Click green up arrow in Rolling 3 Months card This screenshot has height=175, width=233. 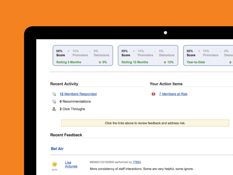click(x=100, y=62)
